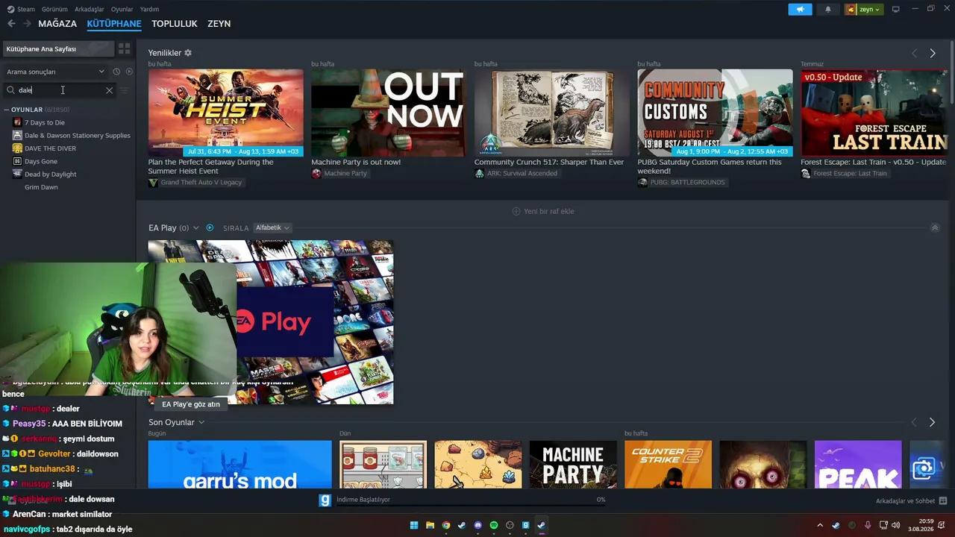Open Counter-Strike 2 recent game tile
955x537 pixels.
(x=668, y=465)
